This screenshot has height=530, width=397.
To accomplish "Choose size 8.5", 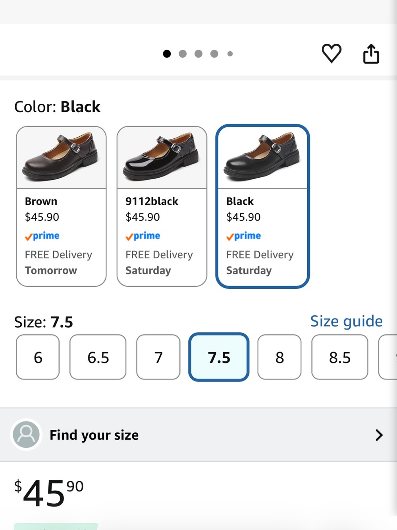I will click(x=340, y=357).
